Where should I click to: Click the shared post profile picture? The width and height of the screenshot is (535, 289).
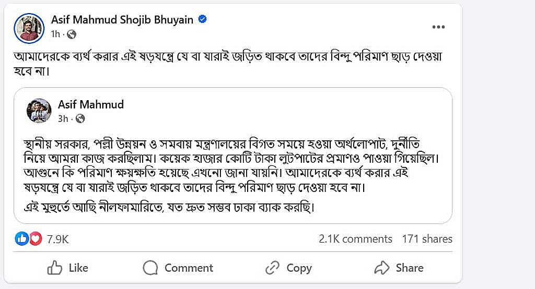pyautogui.click(x=39, y=111)
